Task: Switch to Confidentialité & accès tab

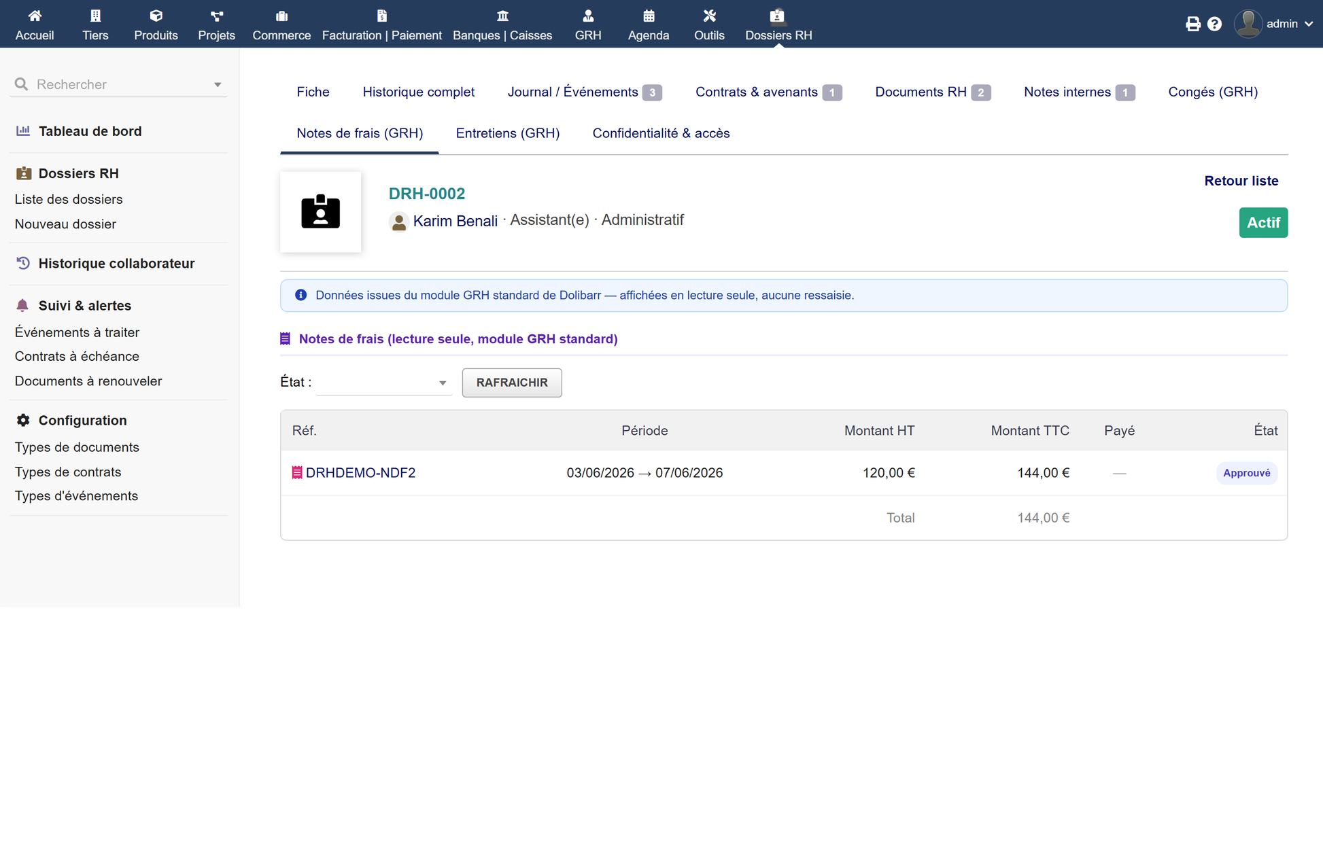Action: [661, 133]
